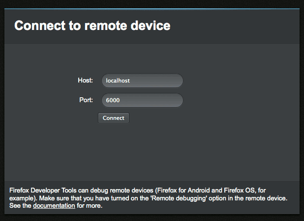Click 'See the' text before documentation link

coord(20,205)
